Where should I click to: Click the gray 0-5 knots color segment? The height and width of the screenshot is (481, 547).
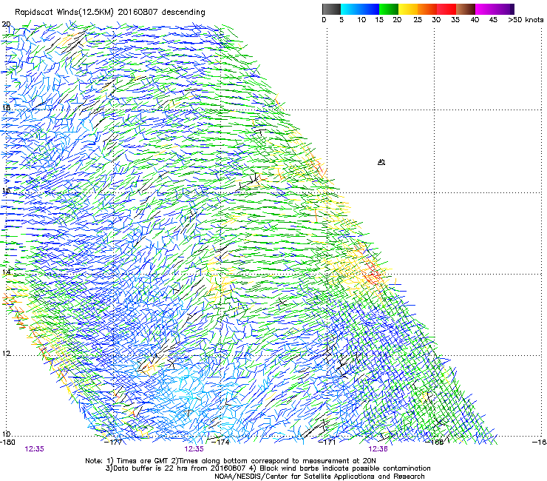tap(331, 9)
